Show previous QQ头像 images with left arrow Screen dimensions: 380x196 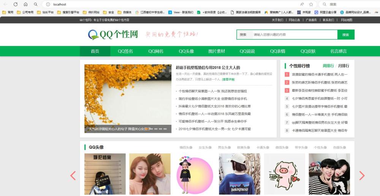click(73, 175)
